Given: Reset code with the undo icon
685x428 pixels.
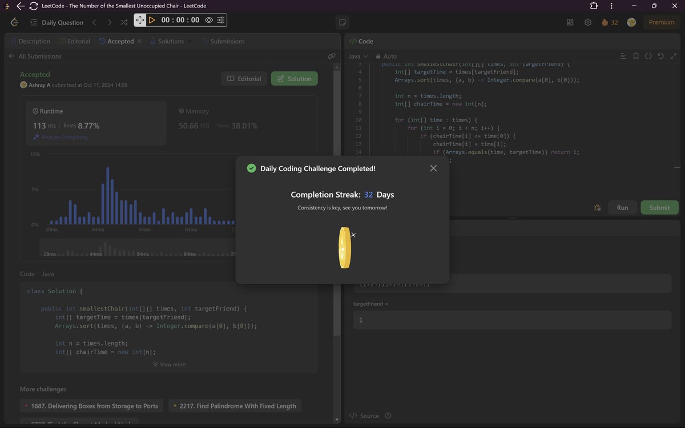Looking at the screenshot, I should (x=661, y=56).
